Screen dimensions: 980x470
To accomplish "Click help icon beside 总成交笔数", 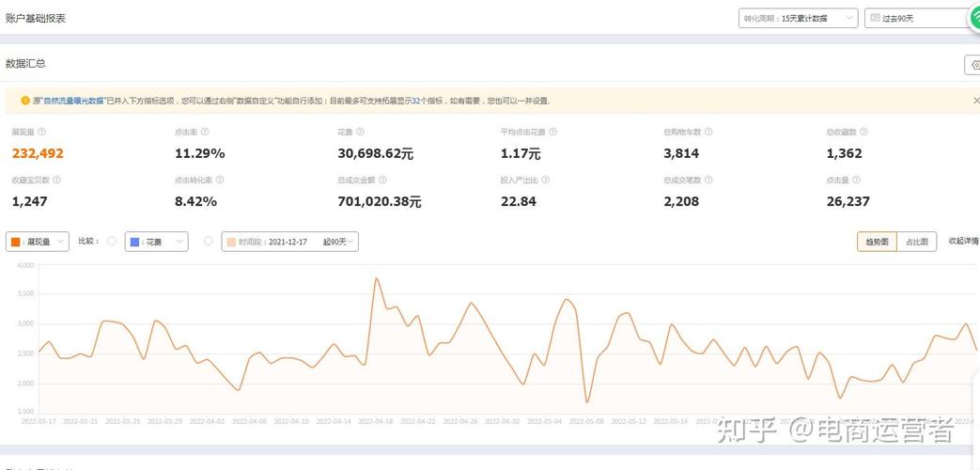I will pos(708,180).
